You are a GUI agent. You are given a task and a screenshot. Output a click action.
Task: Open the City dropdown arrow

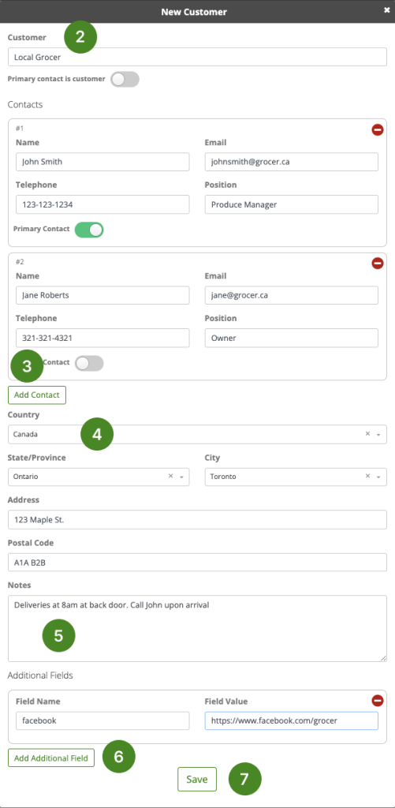(x=378, y=477)
